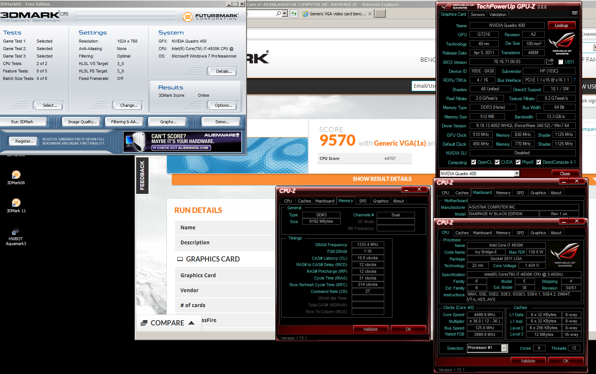Click the CPU Score value 44707
The image size is (596, 374).
click(x=390, y=158)
